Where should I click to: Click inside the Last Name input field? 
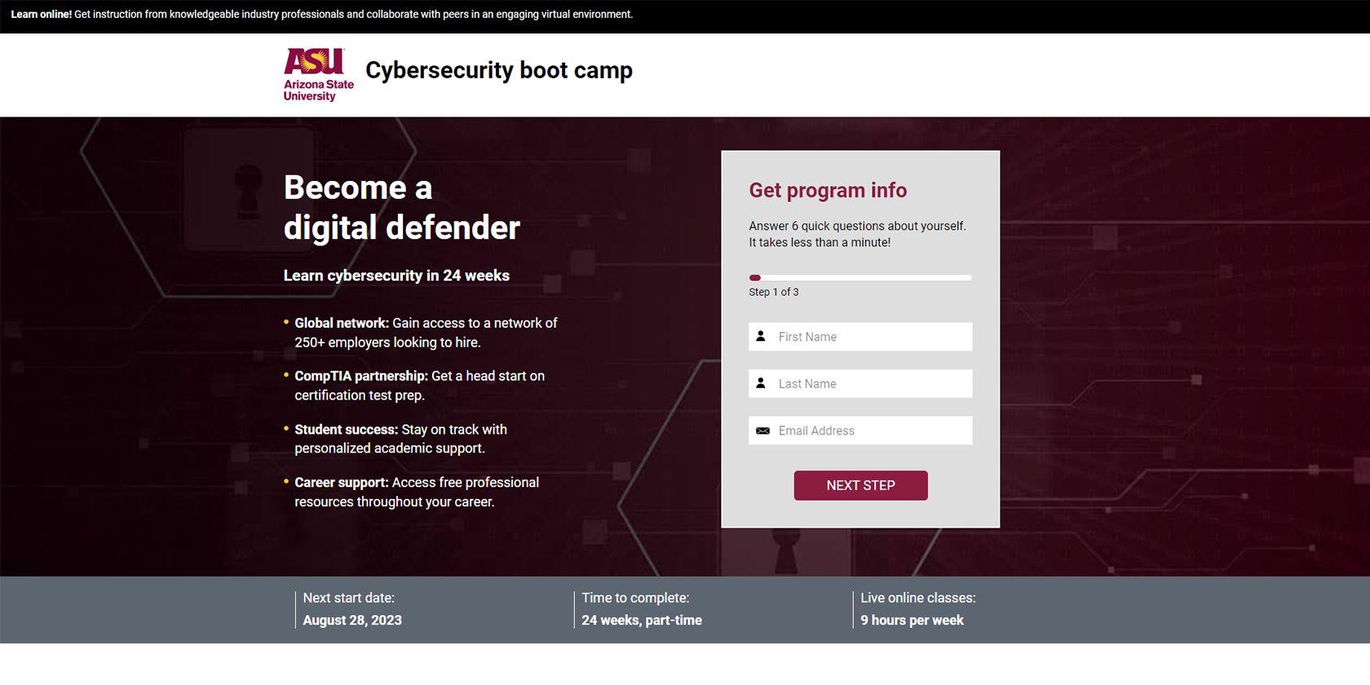[x=873, y=383]
